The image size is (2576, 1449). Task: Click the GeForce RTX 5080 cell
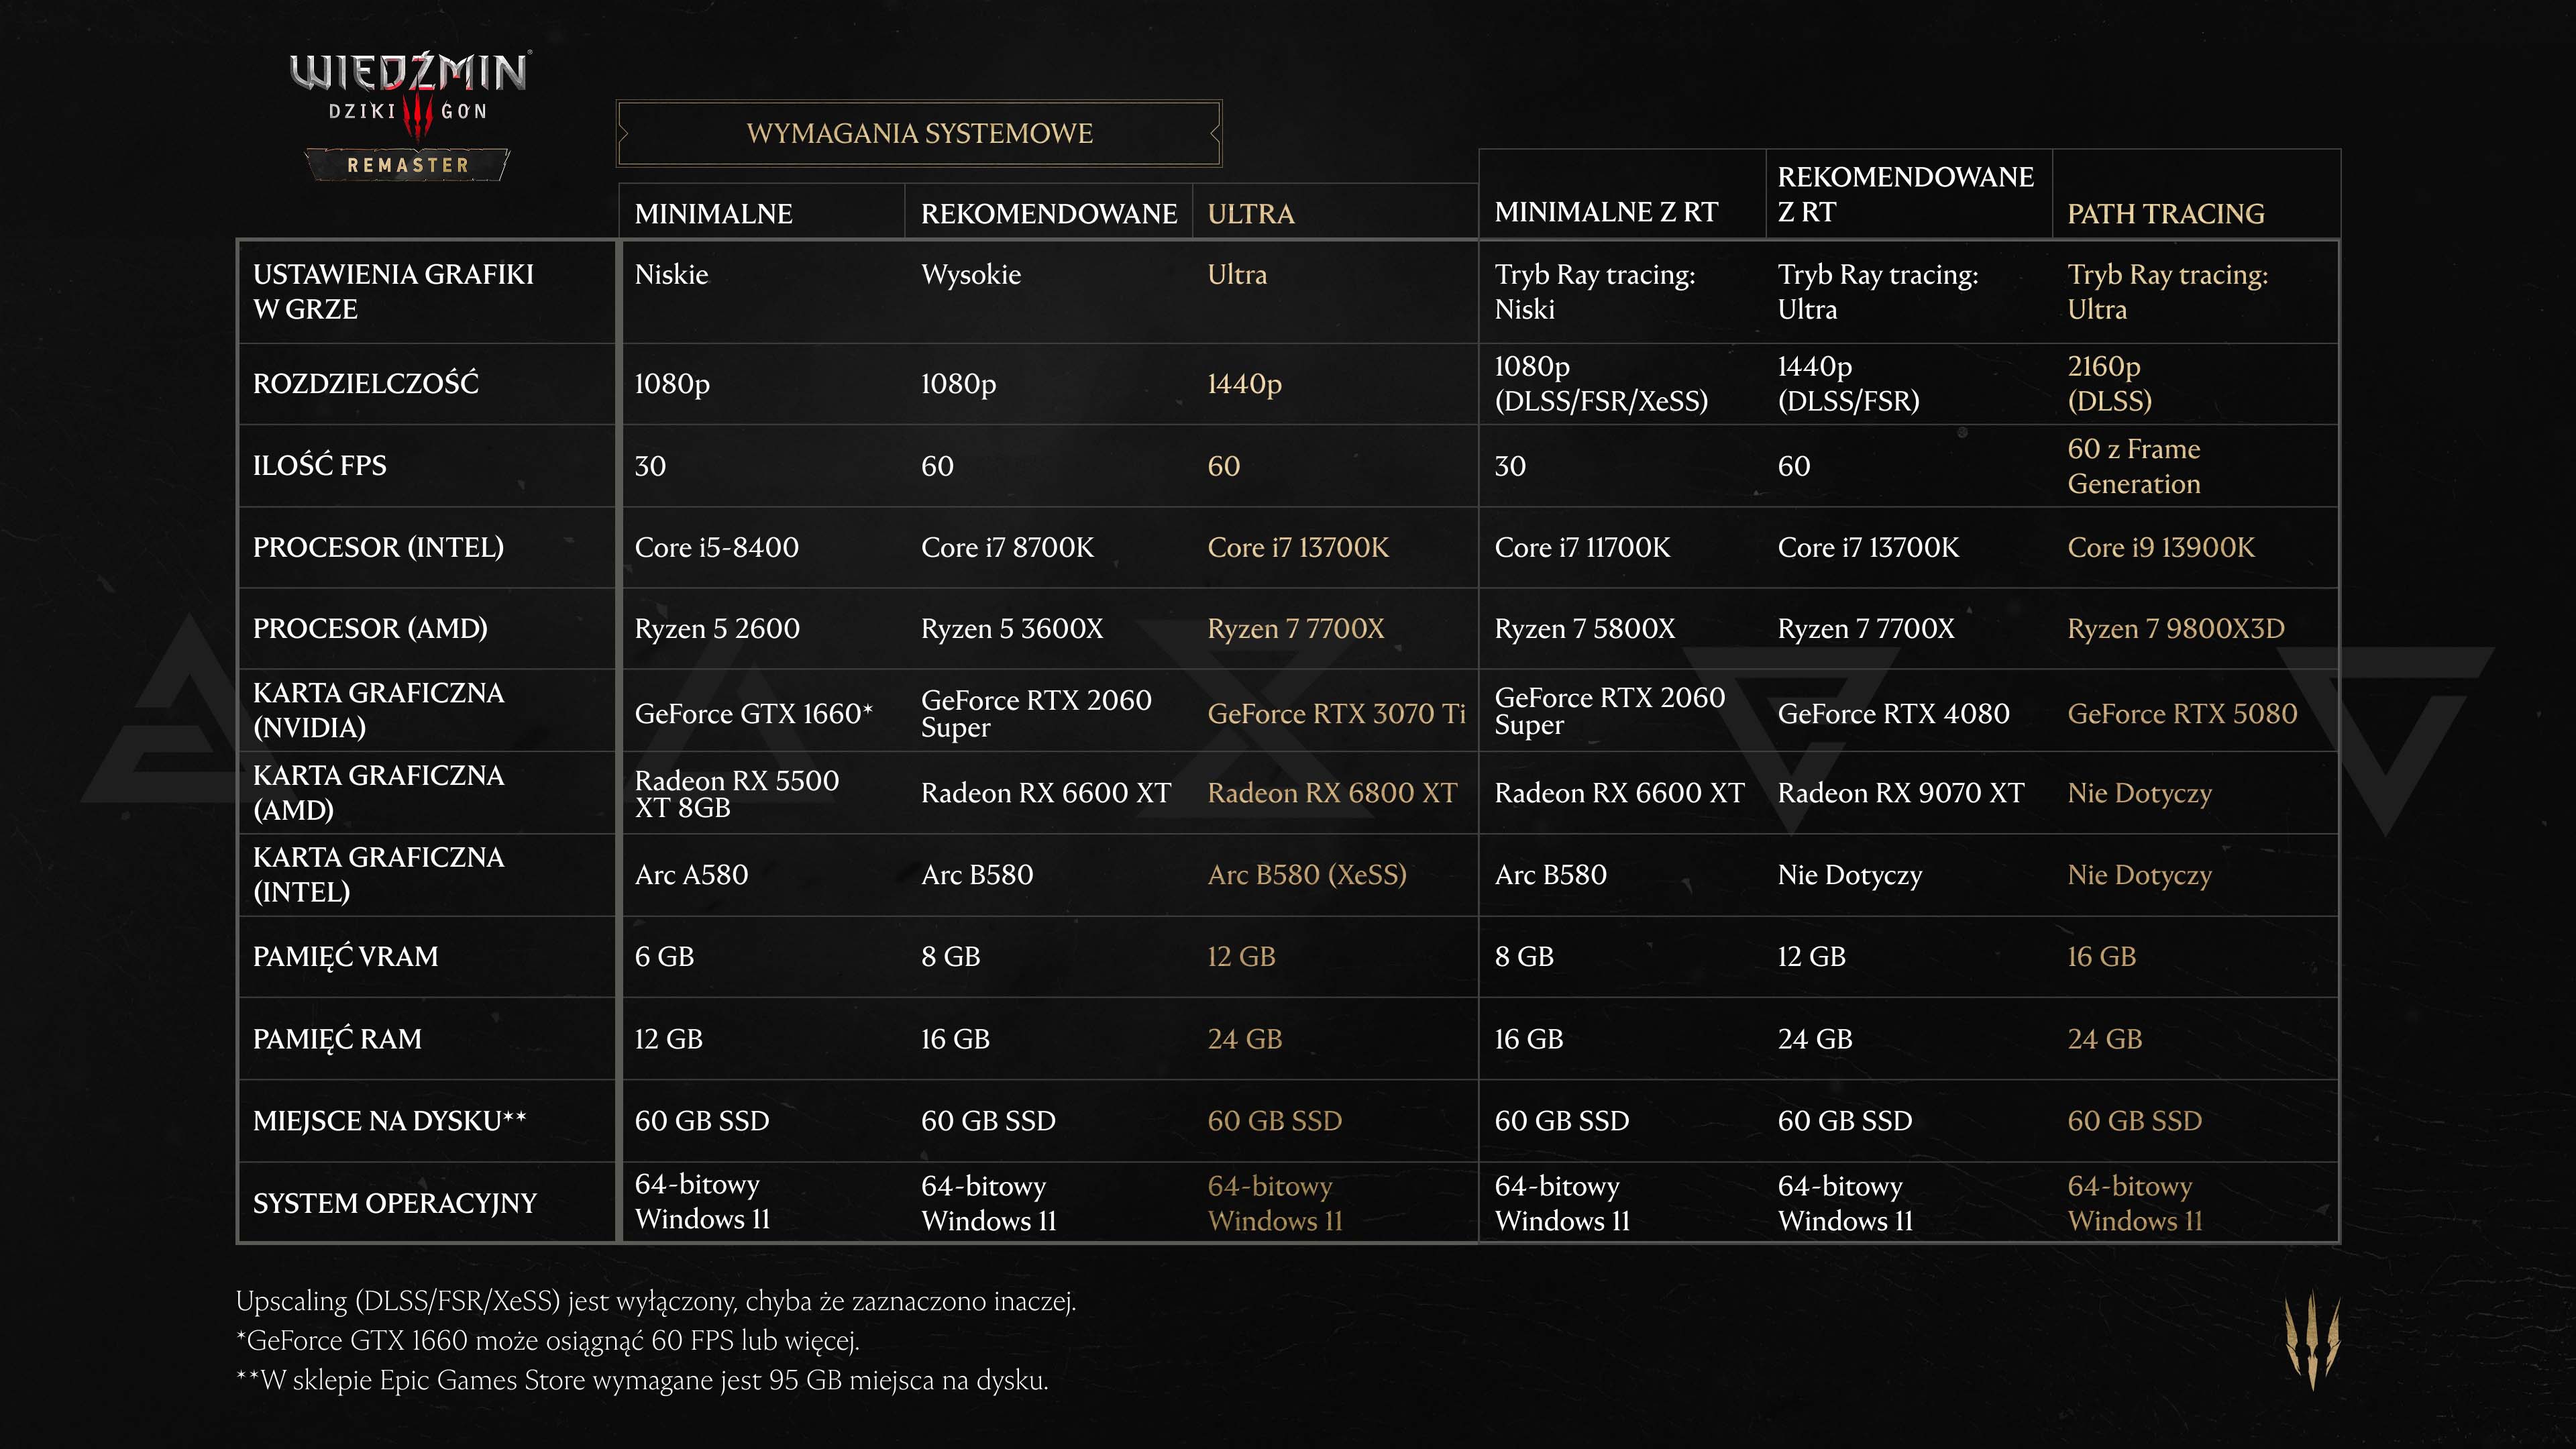pos(2182,713)
